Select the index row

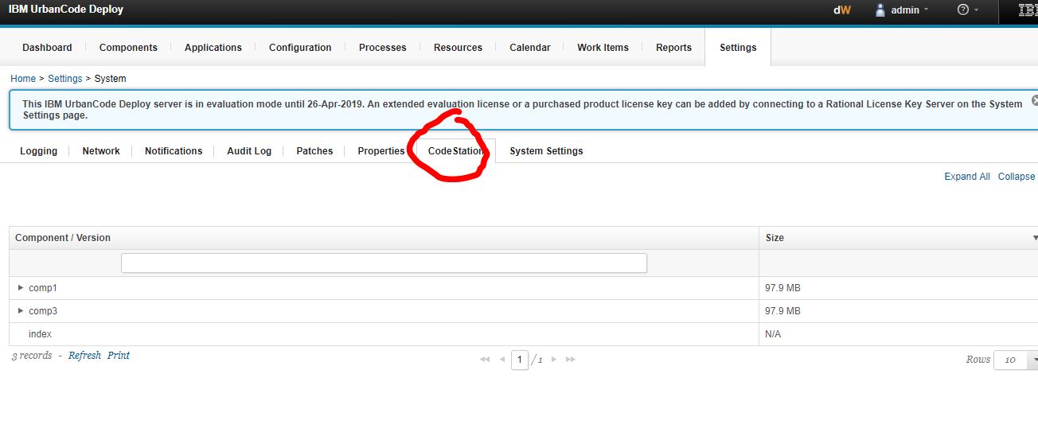click(524, 334)
